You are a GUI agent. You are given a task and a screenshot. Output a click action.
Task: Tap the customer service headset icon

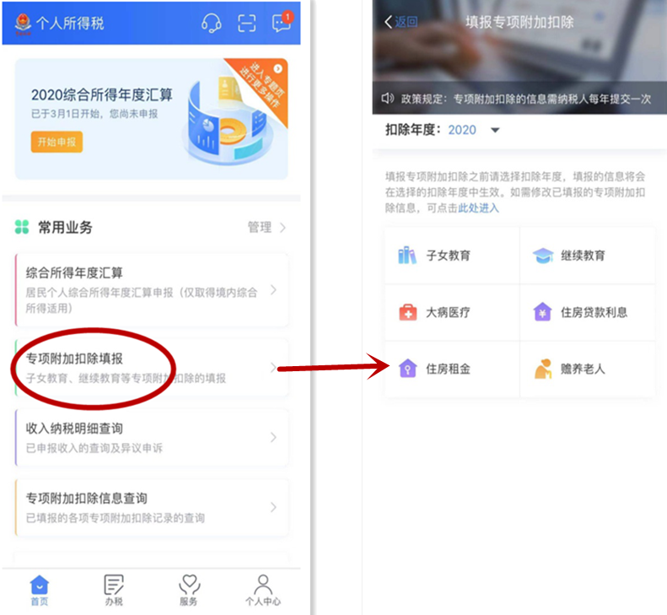pyautogui.click(x=211, y=23)
